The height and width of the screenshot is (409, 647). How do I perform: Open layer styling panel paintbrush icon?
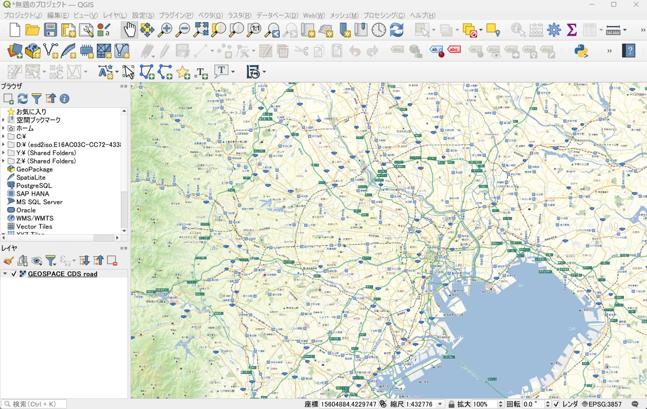8,260
